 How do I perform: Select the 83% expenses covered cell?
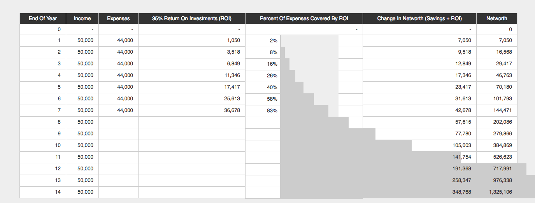272,110
